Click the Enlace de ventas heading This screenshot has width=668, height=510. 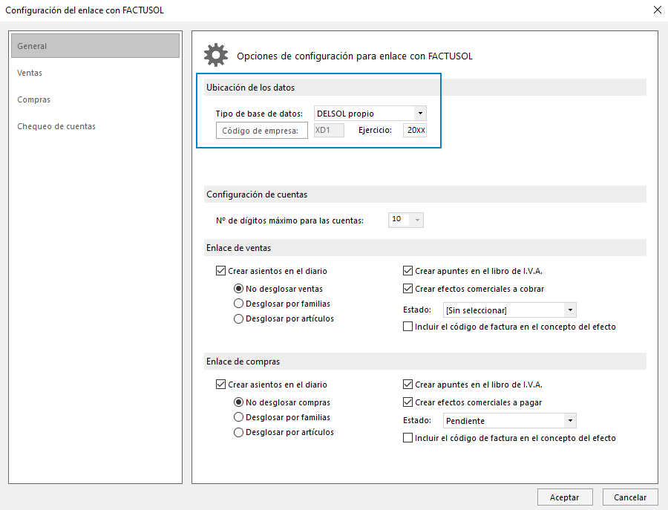click(238, 248)
